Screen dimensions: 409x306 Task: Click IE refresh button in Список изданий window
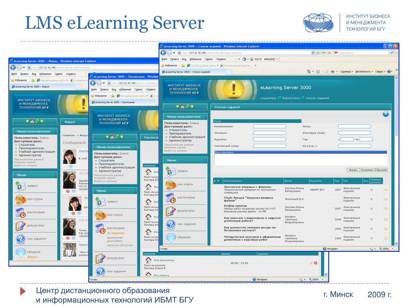pos(324,53)
